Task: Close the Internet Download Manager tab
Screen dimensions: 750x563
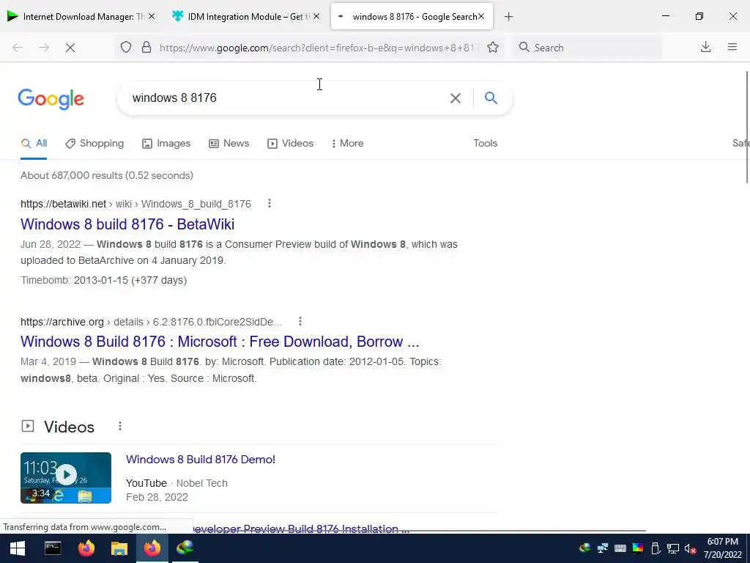Action: click(x=152, y=16)
